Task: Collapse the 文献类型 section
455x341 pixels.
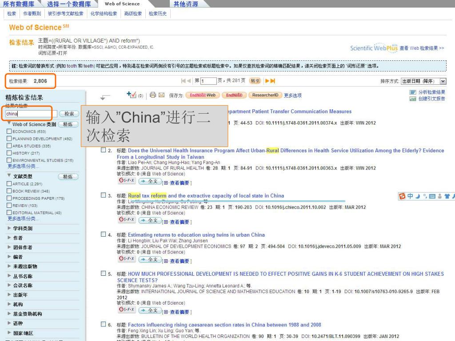Action: (9, 176)
